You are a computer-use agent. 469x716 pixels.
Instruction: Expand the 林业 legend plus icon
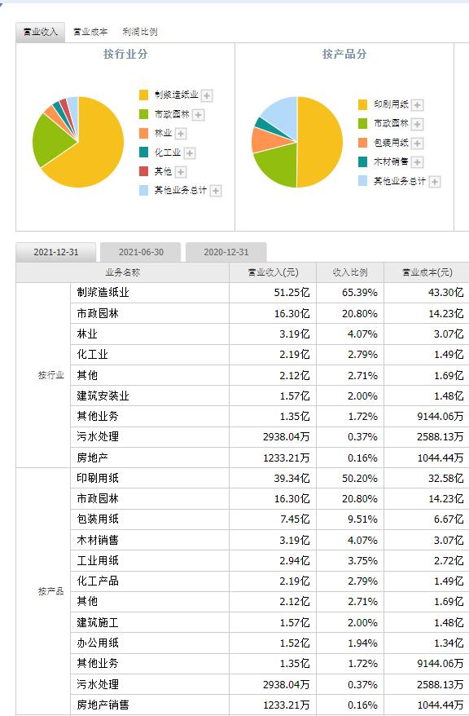coord(181,134)
